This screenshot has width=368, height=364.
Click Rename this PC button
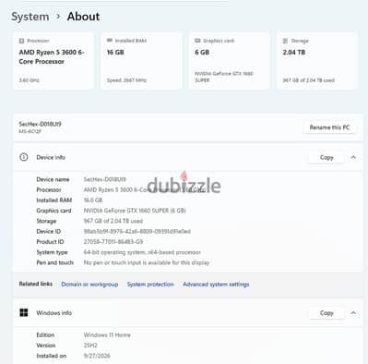tap(329, 127)
